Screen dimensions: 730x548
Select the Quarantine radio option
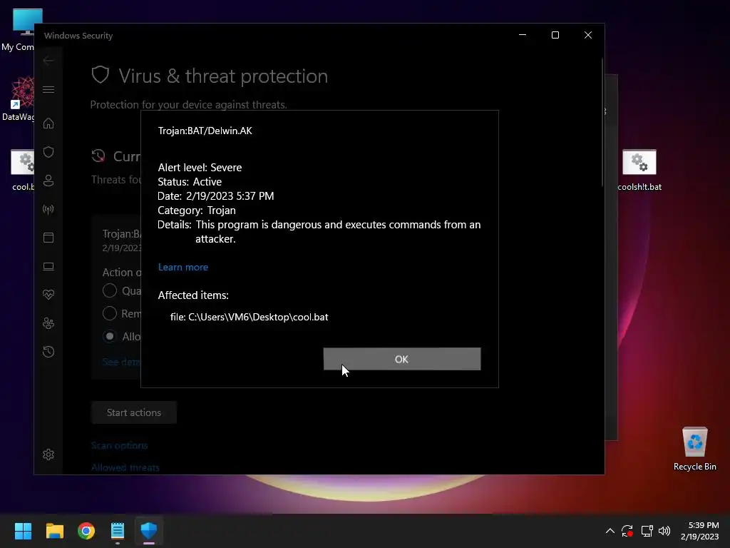109,291
